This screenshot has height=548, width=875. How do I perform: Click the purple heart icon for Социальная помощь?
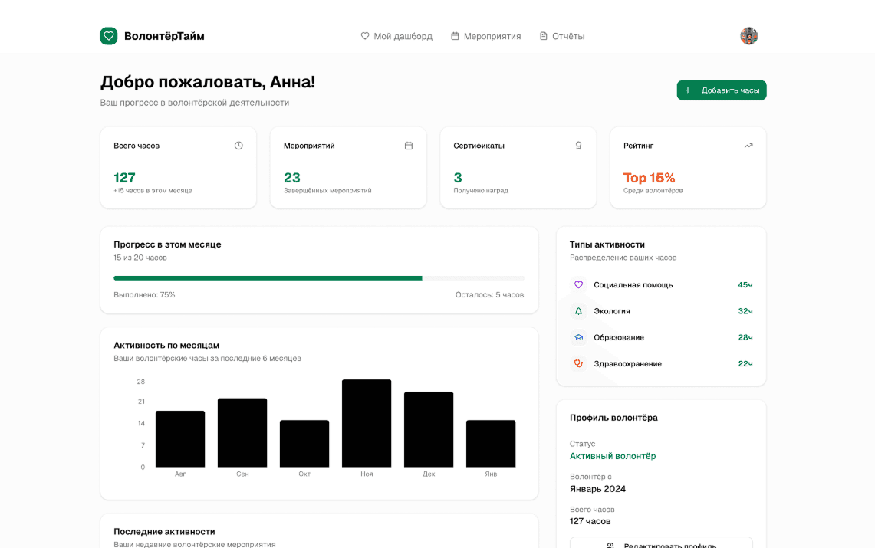tap(577, 284)
